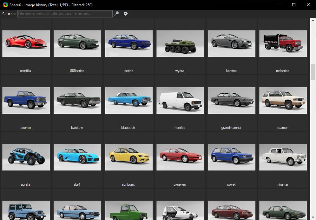This screenshot has height=220, width=316.
Task: Select the blue dseries pickup thumbnail
Action: tap(26, 100)
